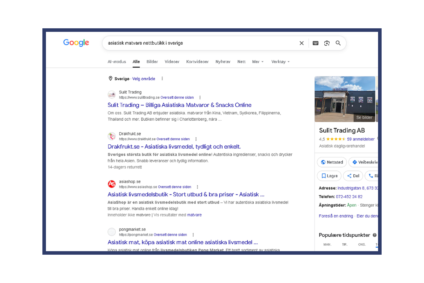424x283 pixels.
Task: Select the TIR. day in popular times
Action: coord(345,244)
